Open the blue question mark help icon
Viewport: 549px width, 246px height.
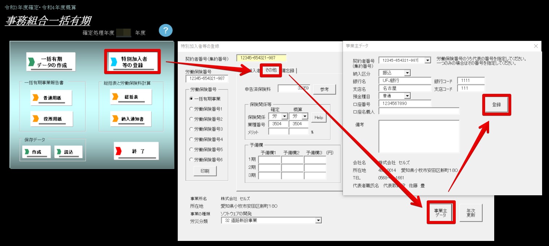tap(165, 30)
